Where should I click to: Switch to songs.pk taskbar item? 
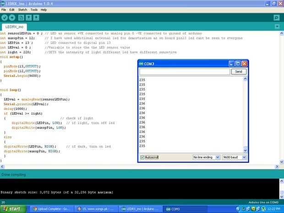tap(96, 209)
